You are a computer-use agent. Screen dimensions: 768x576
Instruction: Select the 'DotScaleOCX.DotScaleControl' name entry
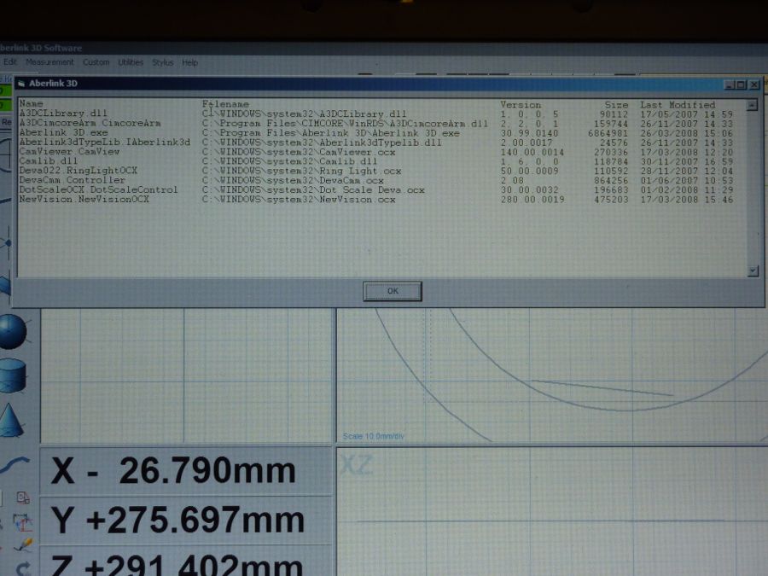pyautogui.click(x=98, y=189)
